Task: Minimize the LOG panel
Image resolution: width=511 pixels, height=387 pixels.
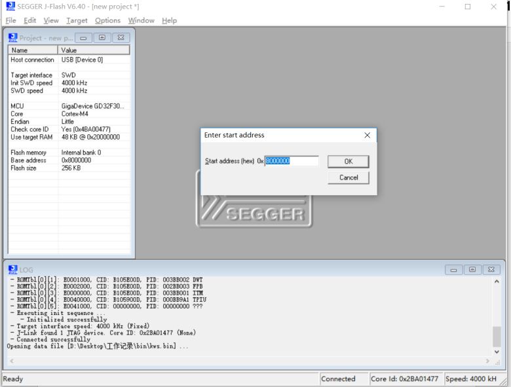Action: 453,270
